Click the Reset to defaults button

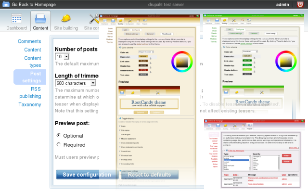[x=149, y=175]
